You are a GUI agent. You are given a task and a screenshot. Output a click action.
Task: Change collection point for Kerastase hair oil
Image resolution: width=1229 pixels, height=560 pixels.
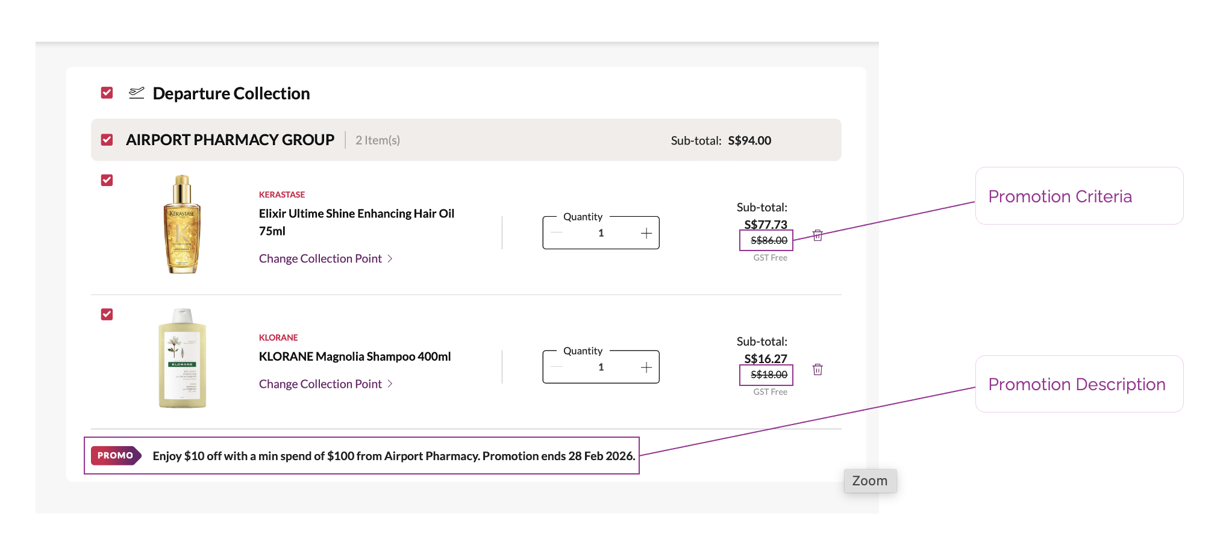325,259
